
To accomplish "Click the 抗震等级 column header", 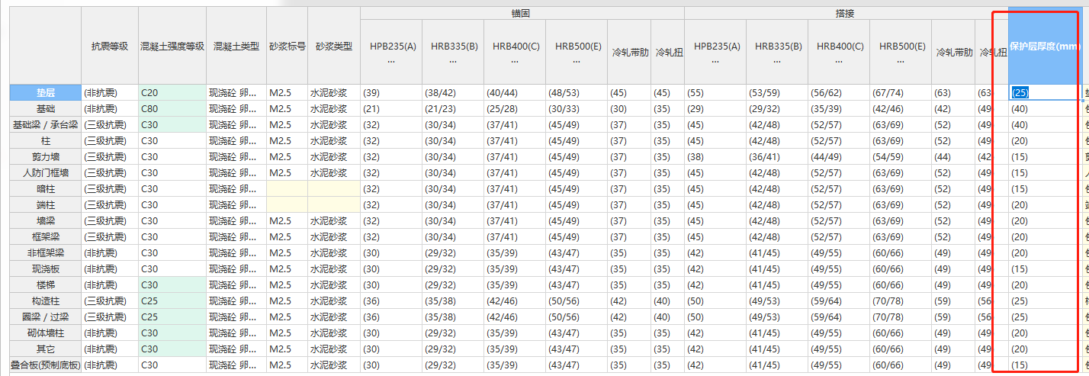I will click(110, 46).
